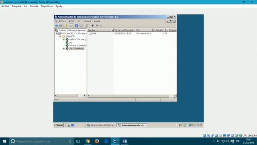Open the IIS Acción menu
This screenshot has height=145, width=257.
click(x=71, y=21)
